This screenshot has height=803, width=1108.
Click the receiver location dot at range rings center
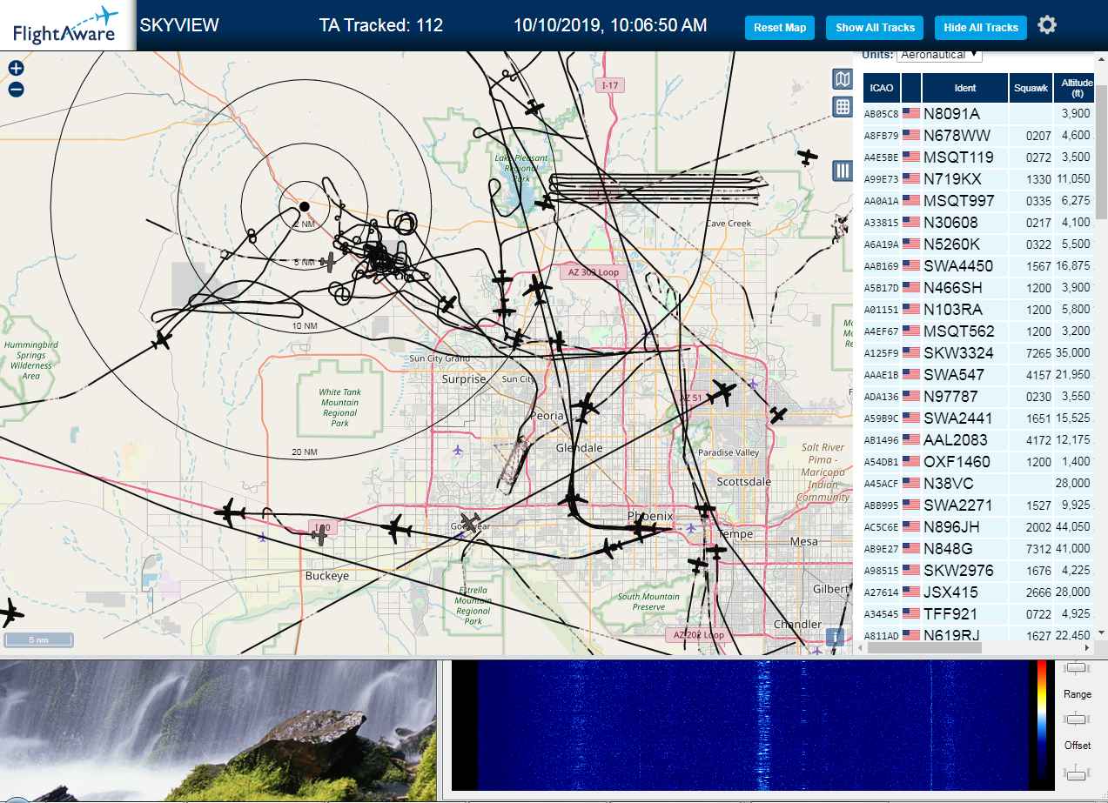tap(305, 206)
